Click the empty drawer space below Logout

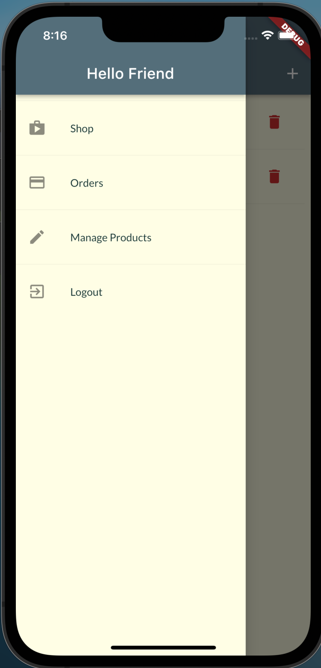pos(131,472)
